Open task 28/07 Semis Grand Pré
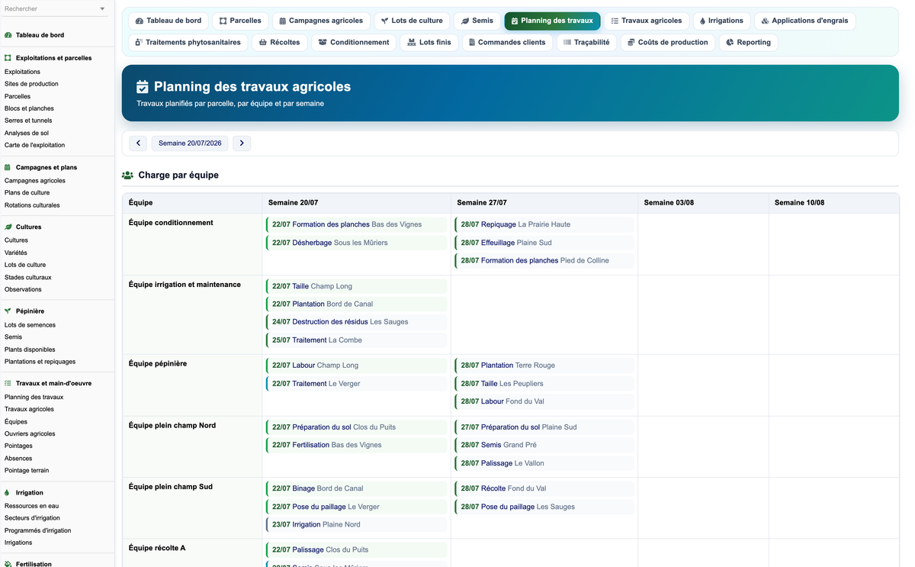This screenshot has height=567, width=915. 544,445
